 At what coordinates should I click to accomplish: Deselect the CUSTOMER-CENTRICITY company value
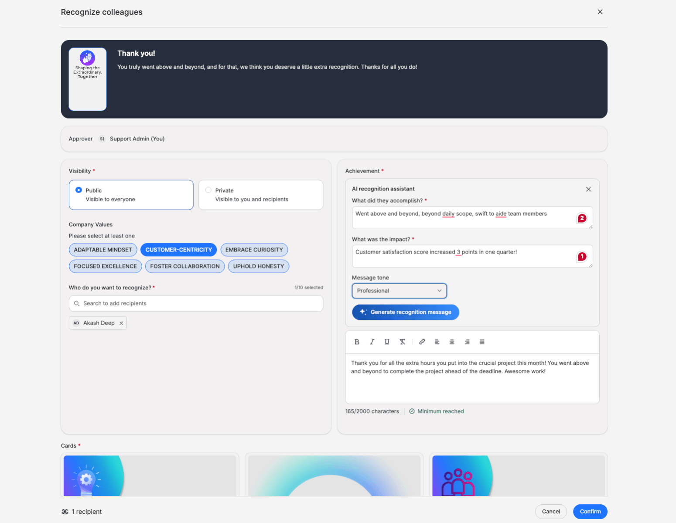[x=179, y=250]
